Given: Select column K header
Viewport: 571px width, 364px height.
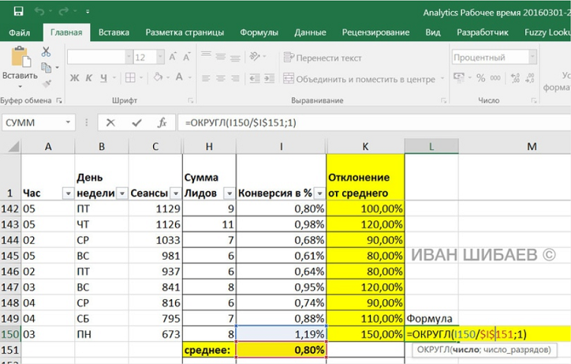Looking at the screenshot, I should click(365, 147).
